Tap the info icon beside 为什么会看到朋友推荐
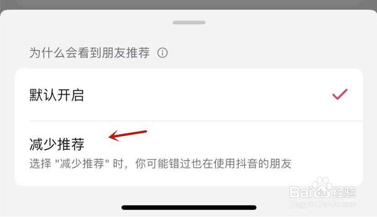 tap(162, 53)
